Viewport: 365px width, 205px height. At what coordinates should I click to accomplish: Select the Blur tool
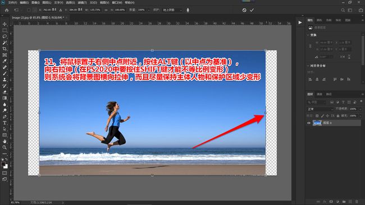(x=4, y=104)
